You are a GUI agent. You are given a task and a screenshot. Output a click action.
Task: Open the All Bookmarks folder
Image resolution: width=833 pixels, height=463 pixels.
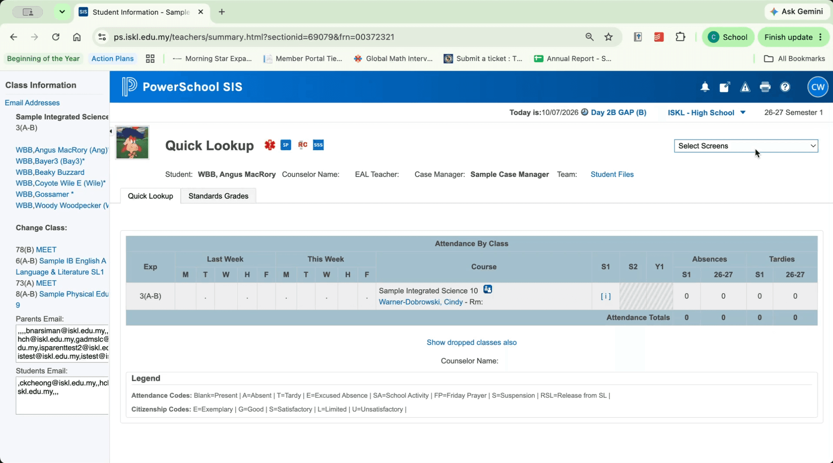pos(794,59)
